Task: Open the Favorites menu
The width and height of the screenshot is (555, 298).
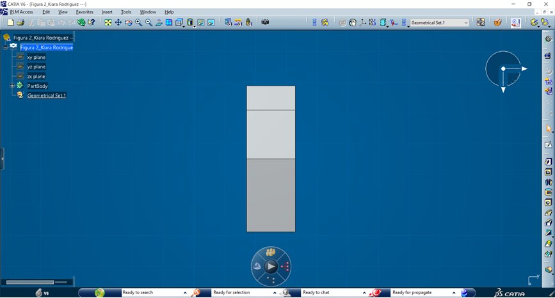Action: tap(84, 12)
